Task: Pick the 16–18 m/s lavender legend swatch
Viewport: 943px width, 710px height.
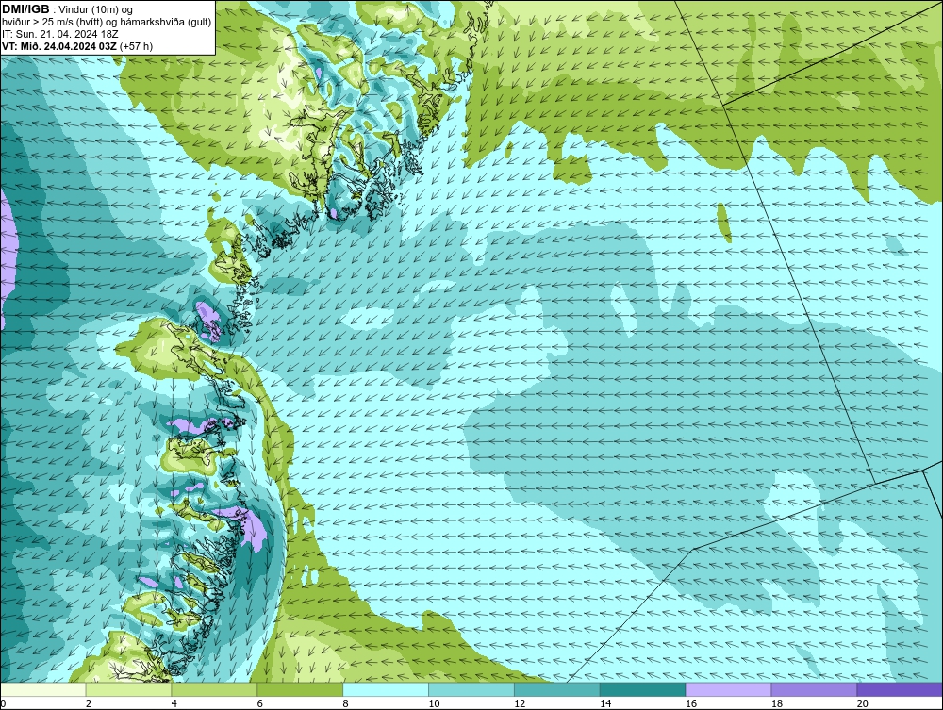Action: [728, 689]
